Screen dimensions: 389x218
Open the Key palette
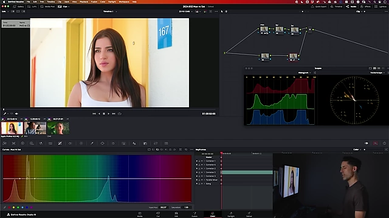click(145, 144)
